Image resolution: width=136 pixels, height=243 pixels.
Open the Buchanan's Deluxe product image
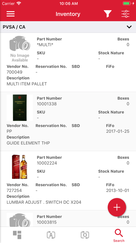(20, 108)
